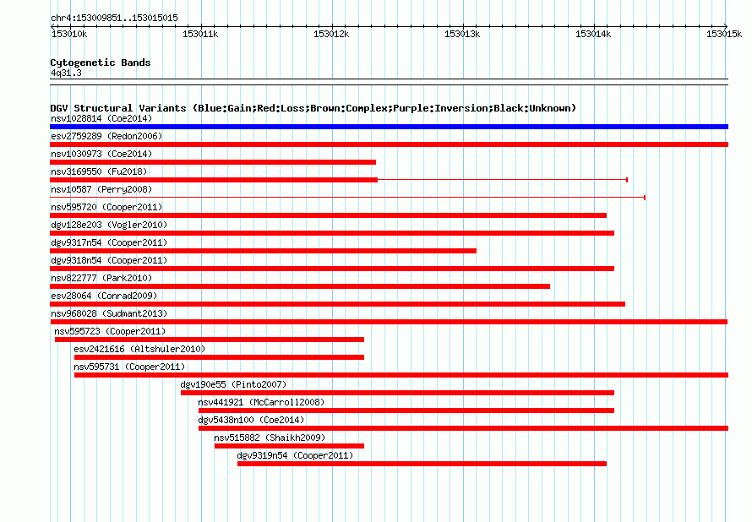
Task: Click the esv2421616 loss bar
Action: [219, 357]
